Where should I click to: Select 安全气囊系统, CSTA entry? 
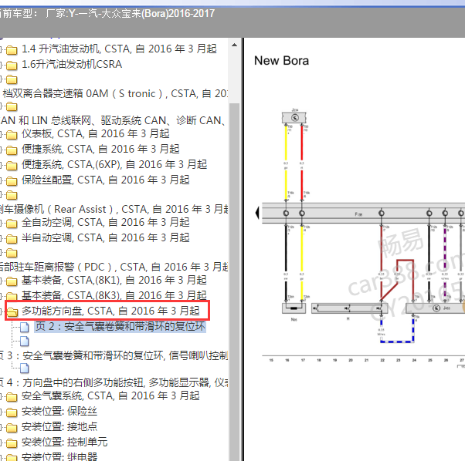(x=110, y=396)
